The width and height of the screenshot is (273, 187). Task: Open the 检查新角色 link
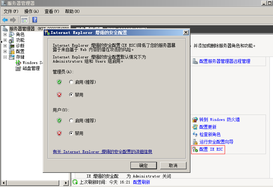coord(210,134)
